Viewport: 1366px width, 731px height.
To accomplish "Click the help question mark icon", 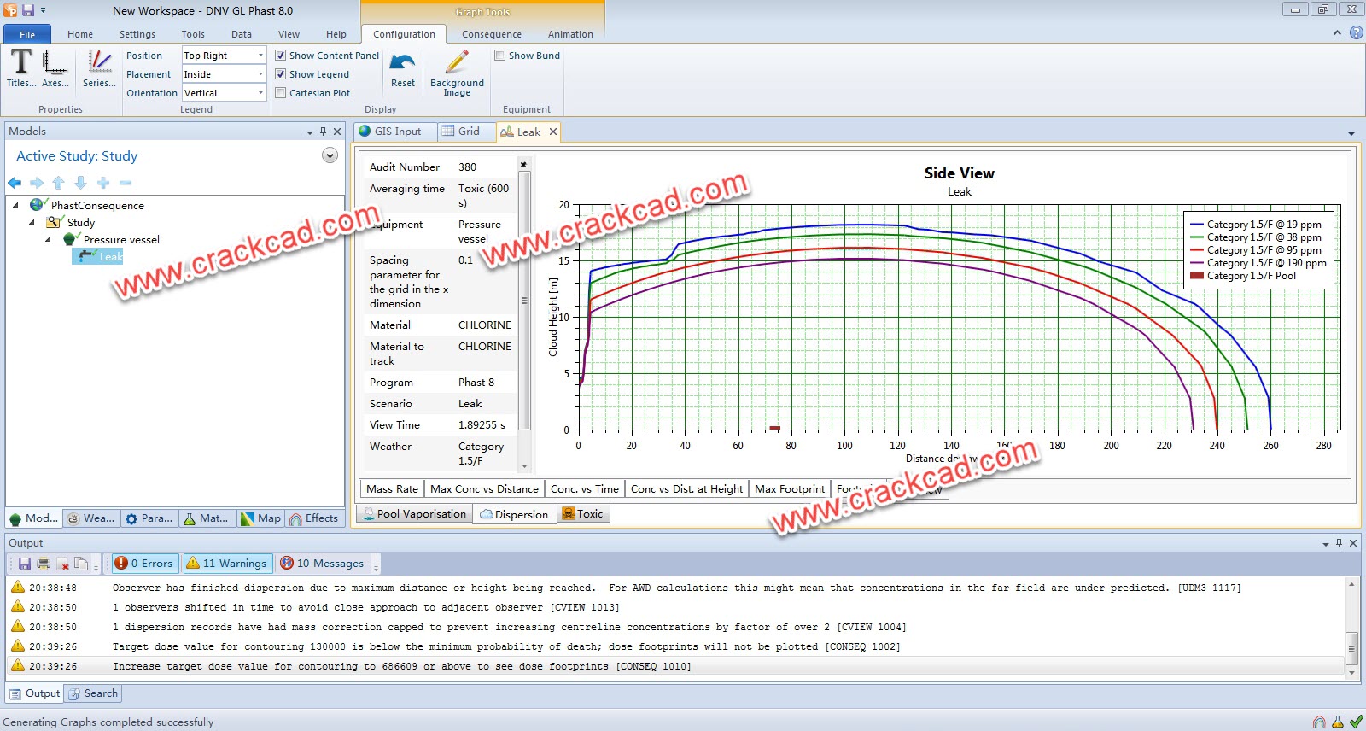I will [1356, 33].
